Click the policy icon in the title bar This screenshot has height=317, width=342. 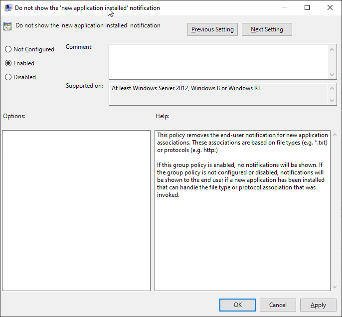point(8,8)
